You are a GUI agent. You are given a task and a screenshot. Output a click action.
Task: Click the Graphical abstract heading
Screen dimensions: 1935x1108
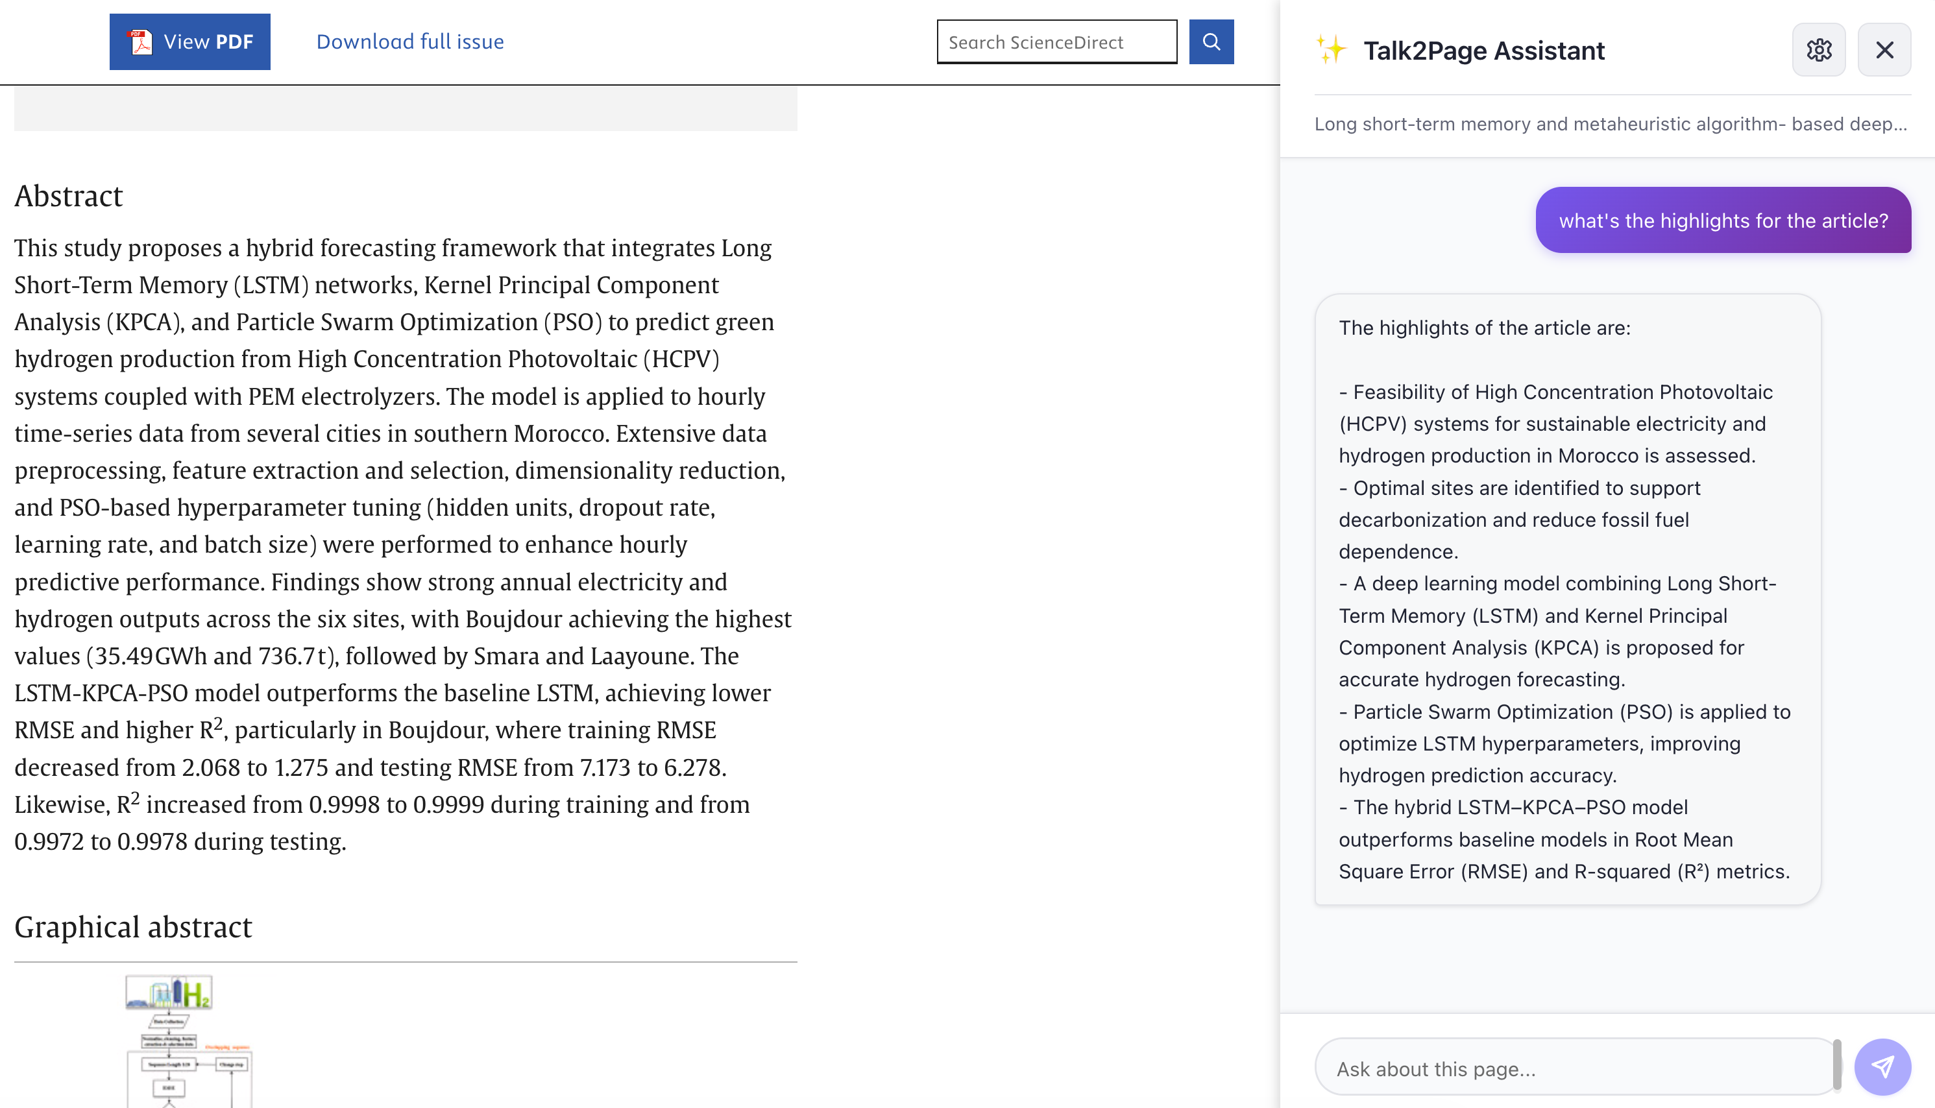[133, 927]
